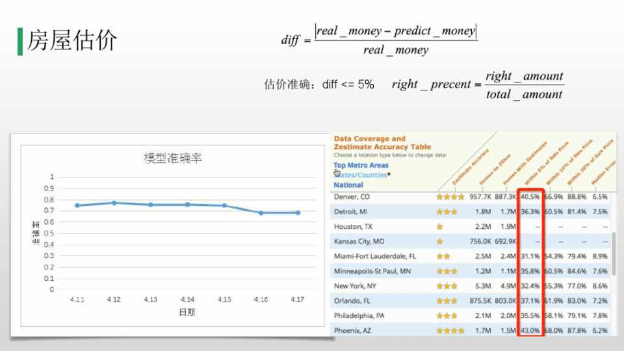This screenshot has height=351, width=624.
Task: Click the three-star rating for Detroit, MI
Action: point(447,211)
